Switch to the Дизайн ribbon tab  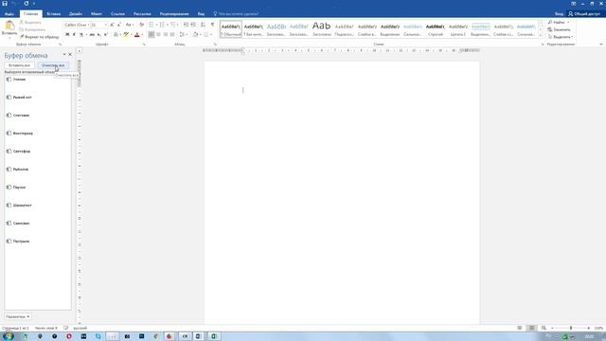[x=76, y=14]
